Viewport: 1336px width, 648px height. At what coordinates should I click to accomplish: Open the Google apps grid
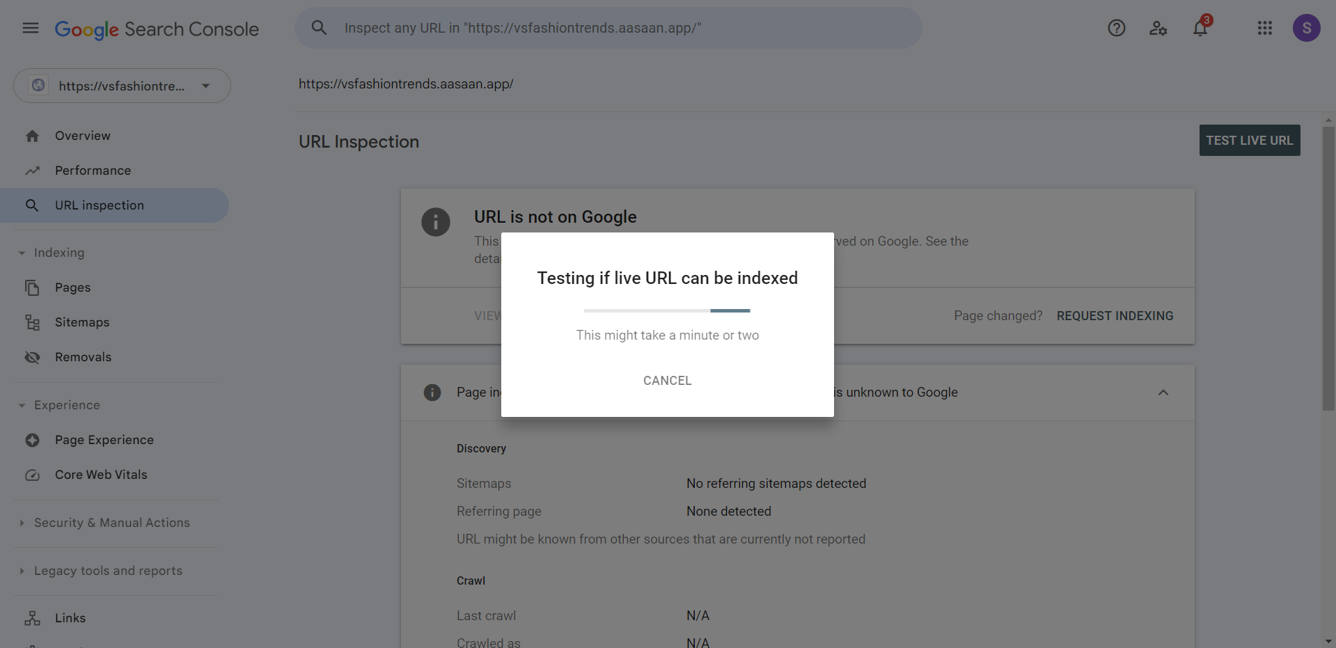click(x=1265, y=28)
